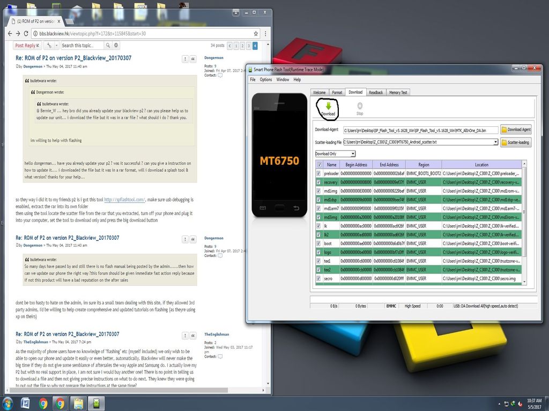Expand the topic tools dropdown arrow

click(x=56, y=45)
